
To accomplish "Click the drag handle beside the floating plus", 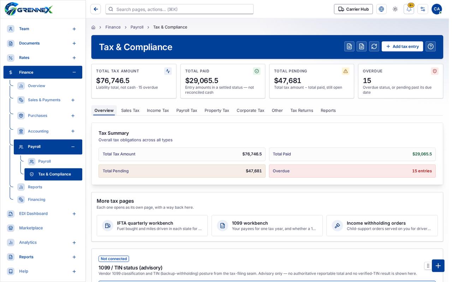I will click(428, 266).
